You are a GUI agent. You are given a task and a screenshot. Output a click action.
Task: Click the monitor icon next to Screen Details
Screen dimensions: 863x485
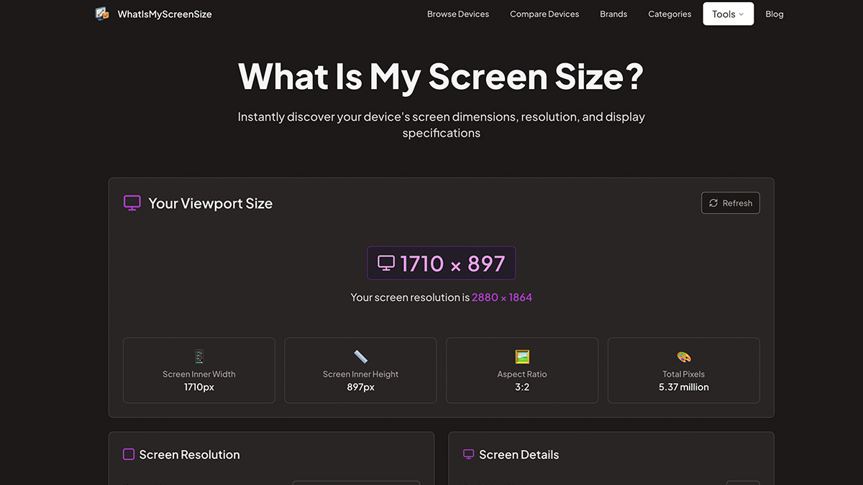tap(469, 454)
